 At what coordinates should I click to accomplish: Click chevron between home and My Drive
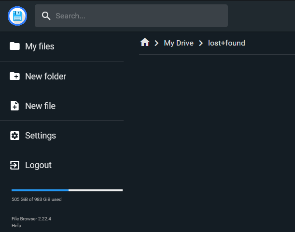(x=156, y=43)
